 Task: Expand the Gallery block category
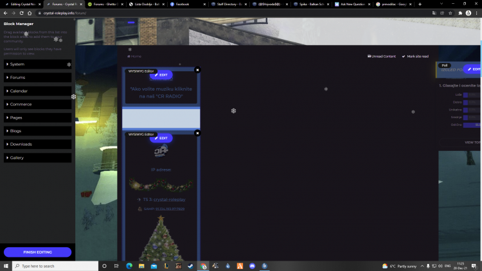[37, 157]
